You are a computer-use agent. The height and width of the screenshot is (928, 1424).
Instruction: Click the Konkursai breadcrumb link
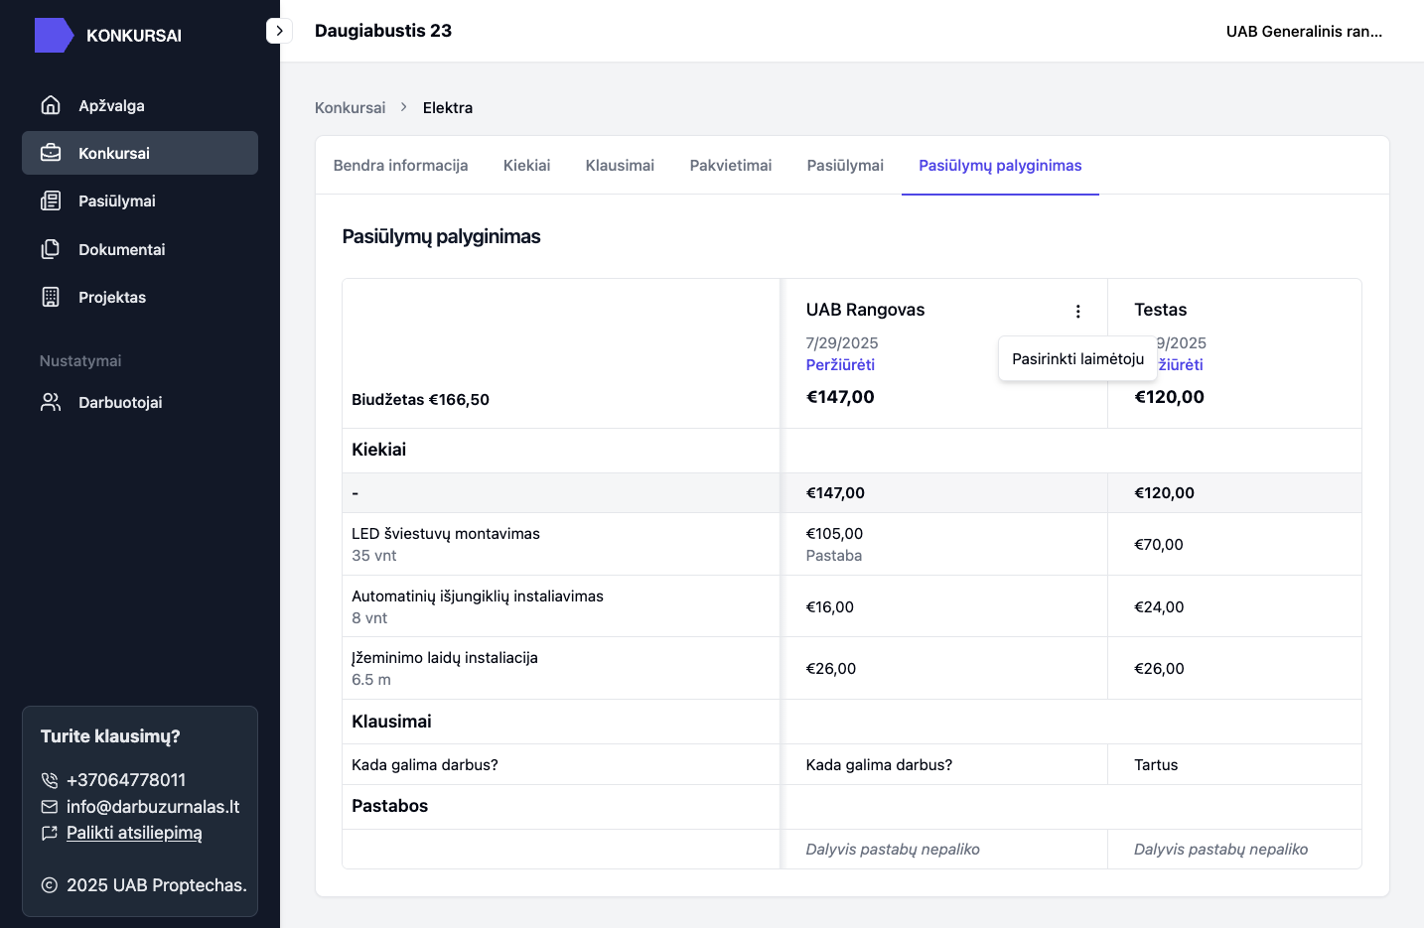[350, 108]
